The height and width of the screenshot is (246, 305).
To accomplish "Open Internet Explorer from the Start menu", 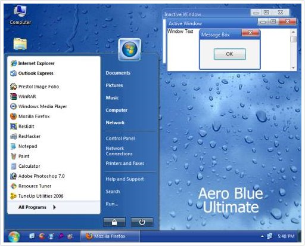I will 32,63.
